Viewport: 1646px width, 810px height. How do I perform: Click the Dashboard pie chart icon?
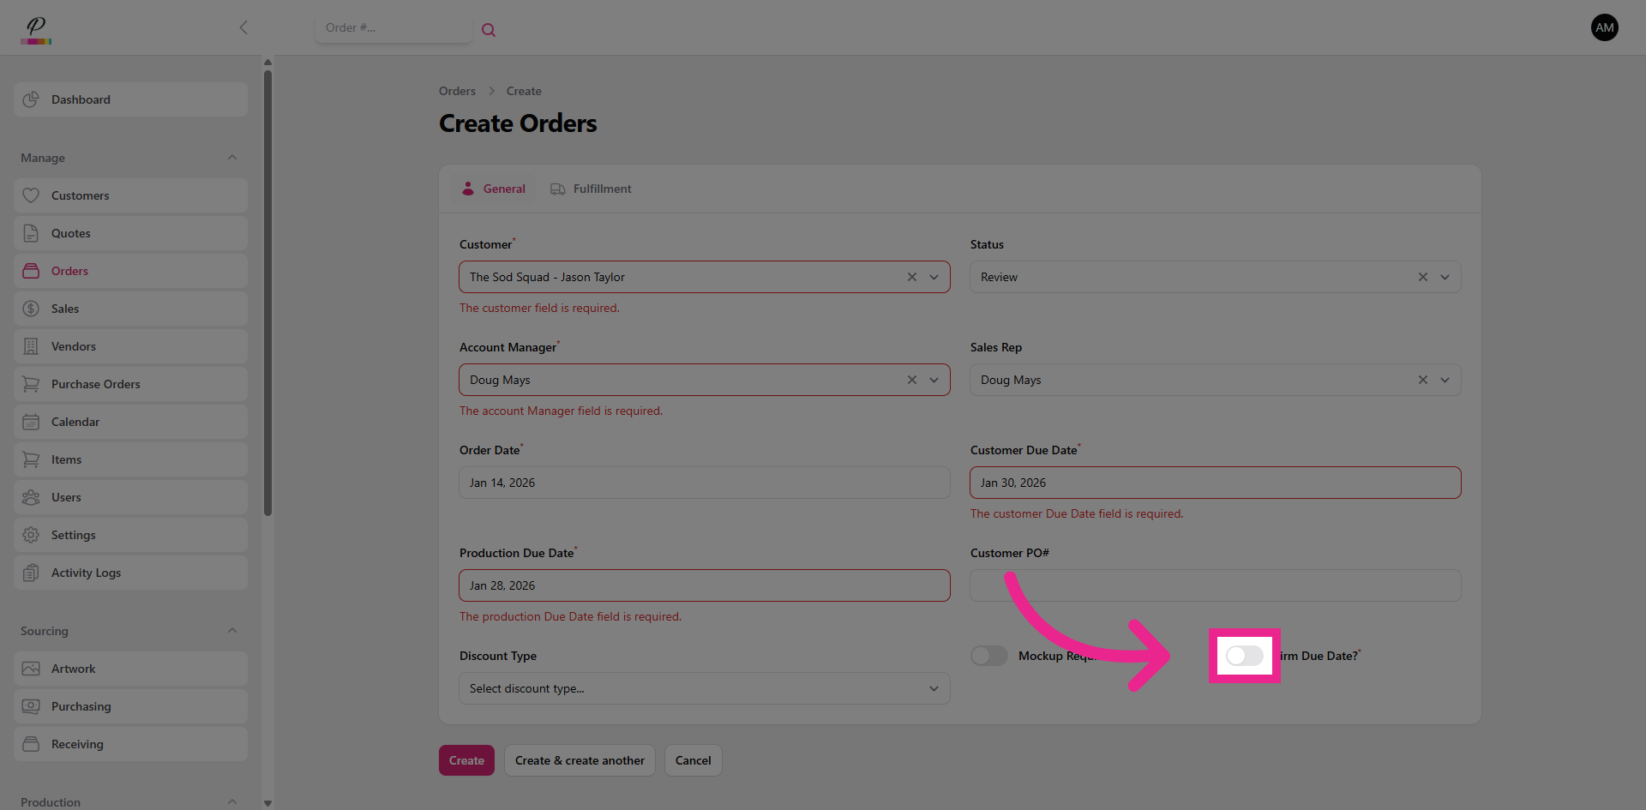(x=31, y=99)
